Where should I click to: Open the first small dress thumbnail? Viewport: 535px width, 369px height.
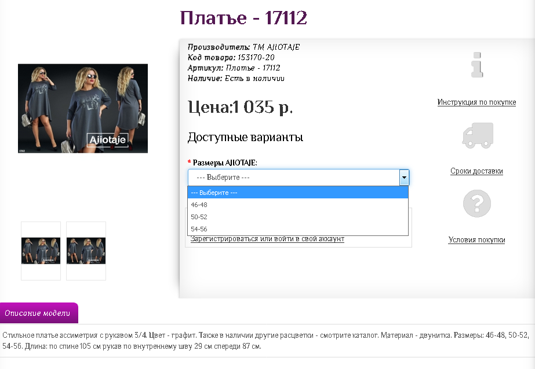point(41,251)
